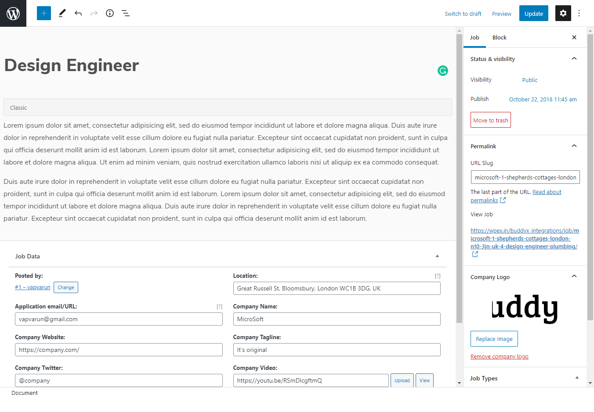This screenshot has width=594, height=412.
Task: Click the green Grammarly icon
Action: point(443,71)
